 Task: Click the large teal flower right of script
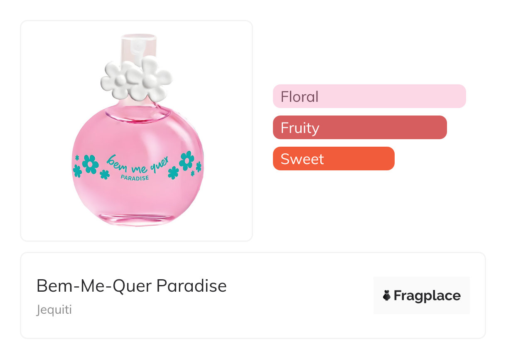click(187, 160)
